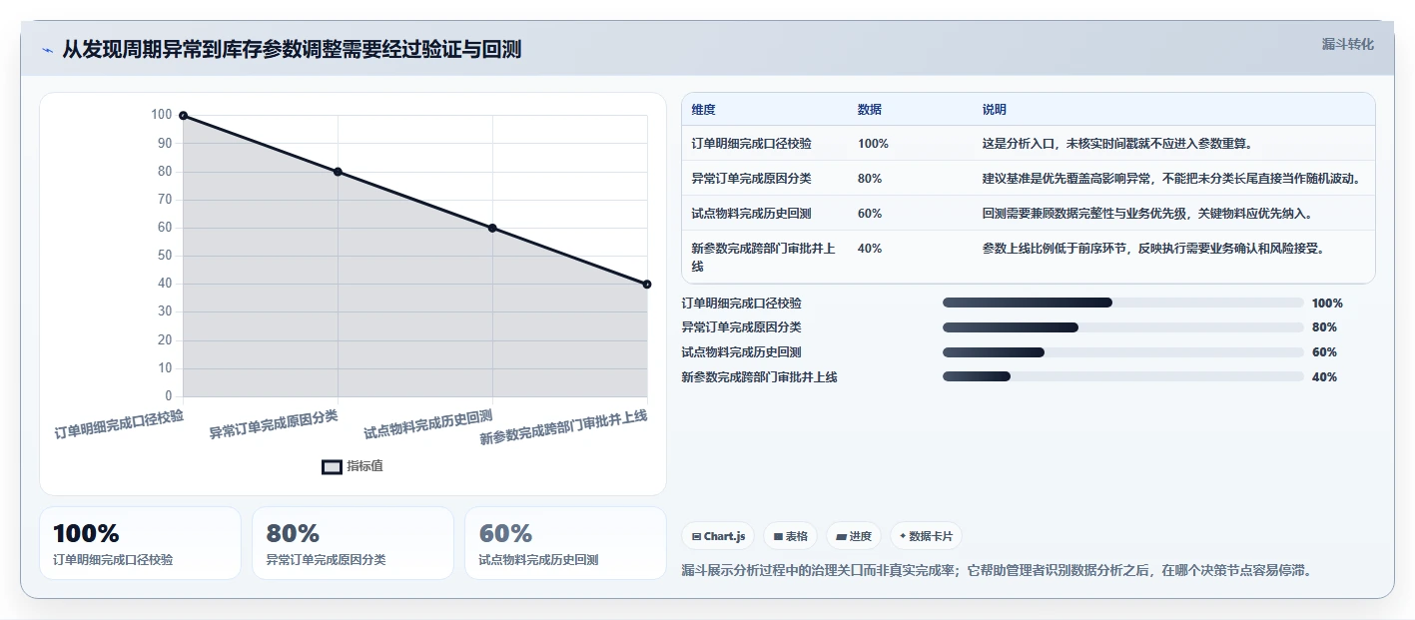Click the chart data point at value 40

(647, 285)
